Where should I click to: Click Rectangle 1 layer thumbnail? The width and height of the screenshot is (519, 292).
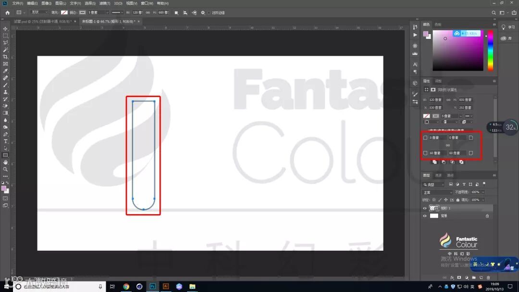pos(433,208)
